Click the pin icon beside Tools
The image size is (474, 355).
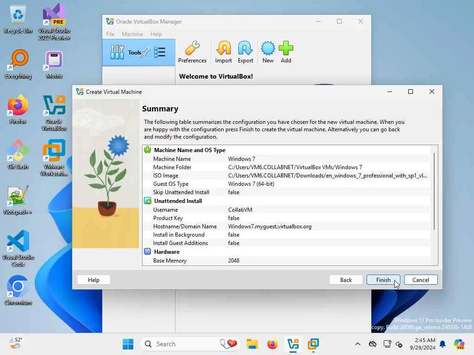click(x=145, y=52)
